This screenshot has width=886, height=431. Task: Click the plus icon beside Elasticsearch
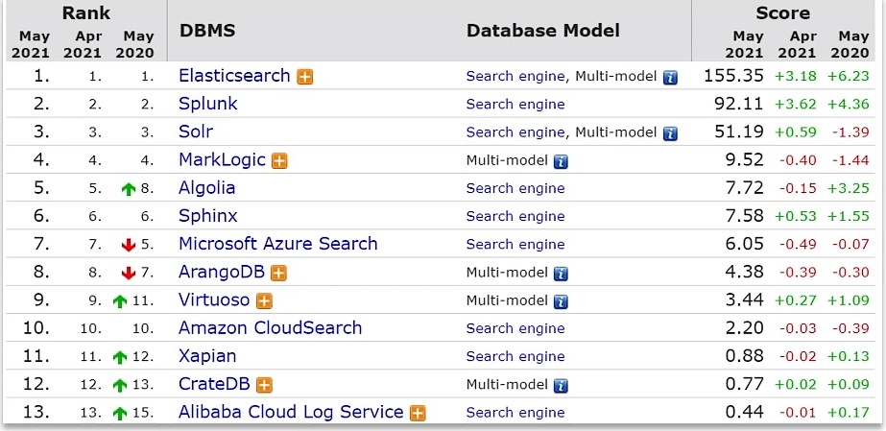tap(305, 77)
